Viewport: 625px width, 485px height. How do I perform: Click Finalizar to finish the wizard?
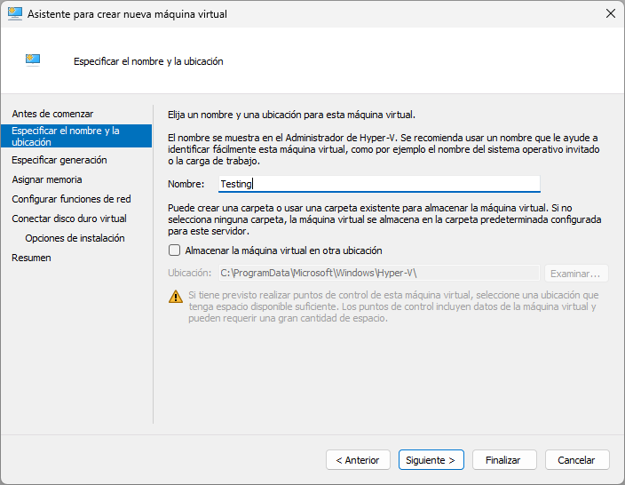pos(503,460)
